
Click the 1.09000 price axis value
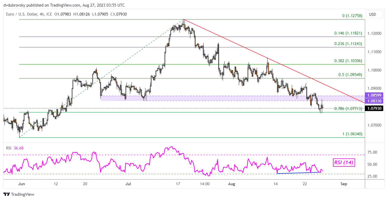(x=374, y=89)
